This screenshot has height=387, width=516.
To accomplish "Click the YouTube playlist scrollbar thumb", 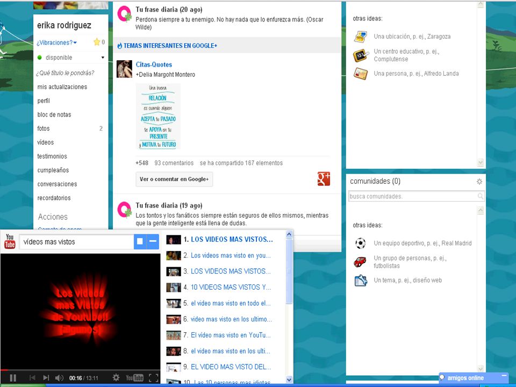I will pyautogui.click(x=289, y=271).
